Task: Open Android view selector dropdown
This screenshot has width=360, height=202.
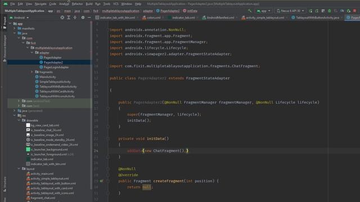Action: tap(19, 17)
